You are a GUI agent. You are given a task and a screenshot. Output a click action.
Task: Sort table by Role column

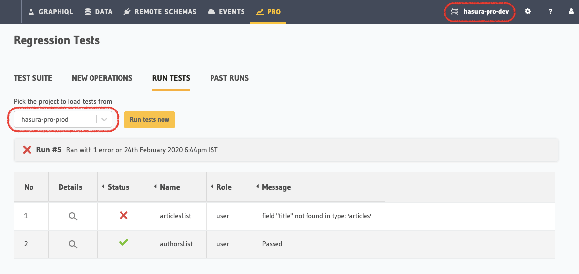pyautogui.click(x=223, y=187)
